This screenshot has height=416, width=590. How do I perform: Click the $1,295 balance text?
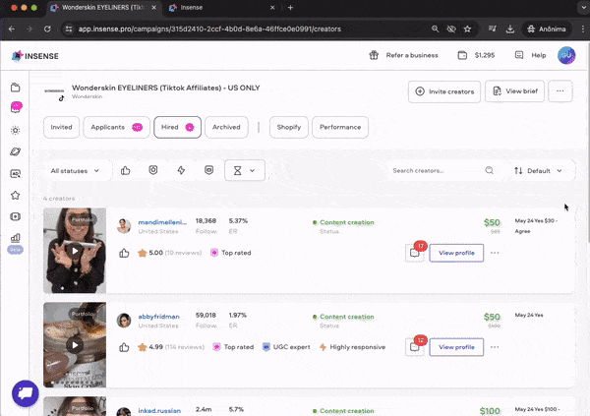485,55
